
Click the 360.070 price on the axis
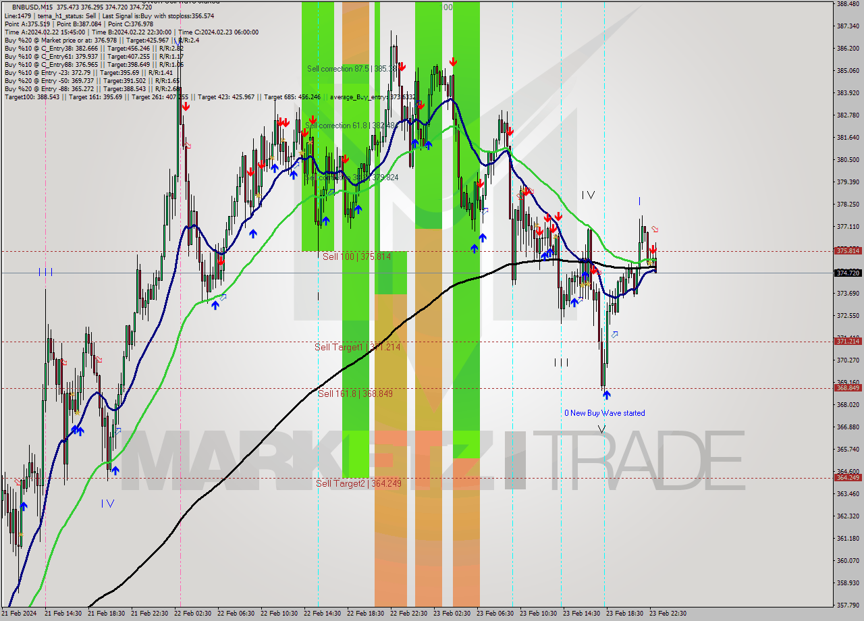point(848,560)
